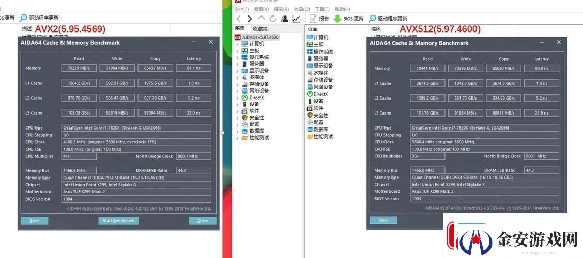
Task: Switch to the 收藏夹 tab
Action: tap(260, 29)
